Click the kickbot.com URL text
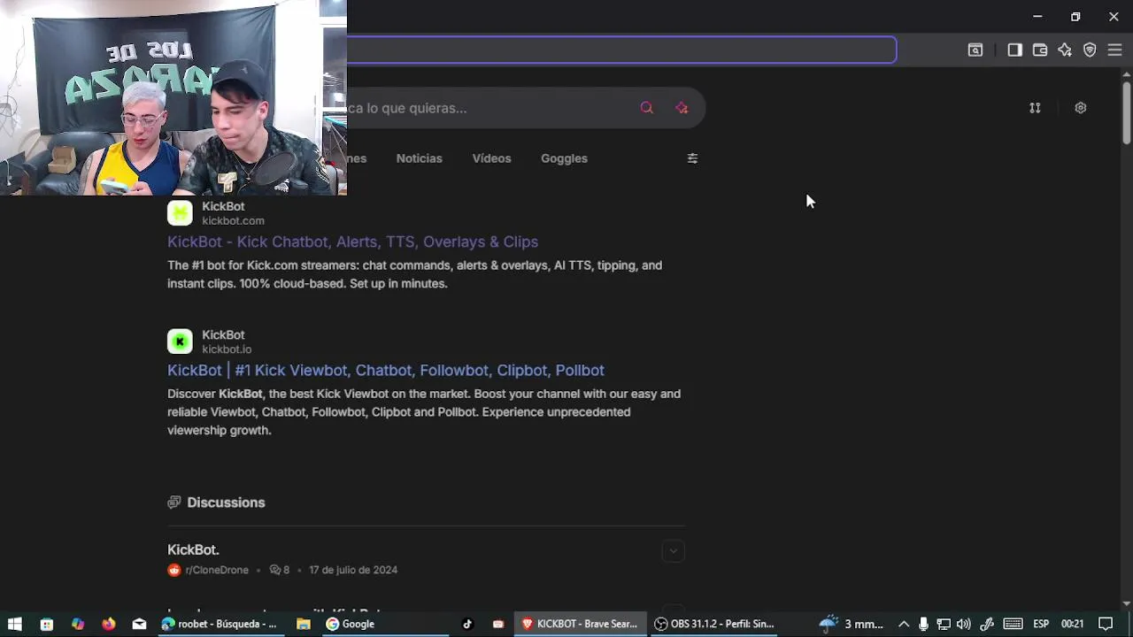Screen dimensions: 1133x637 point(233,221)
